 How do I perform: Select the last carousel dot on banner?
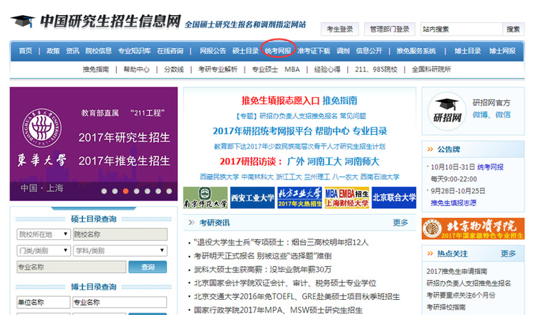click(169, 191)
